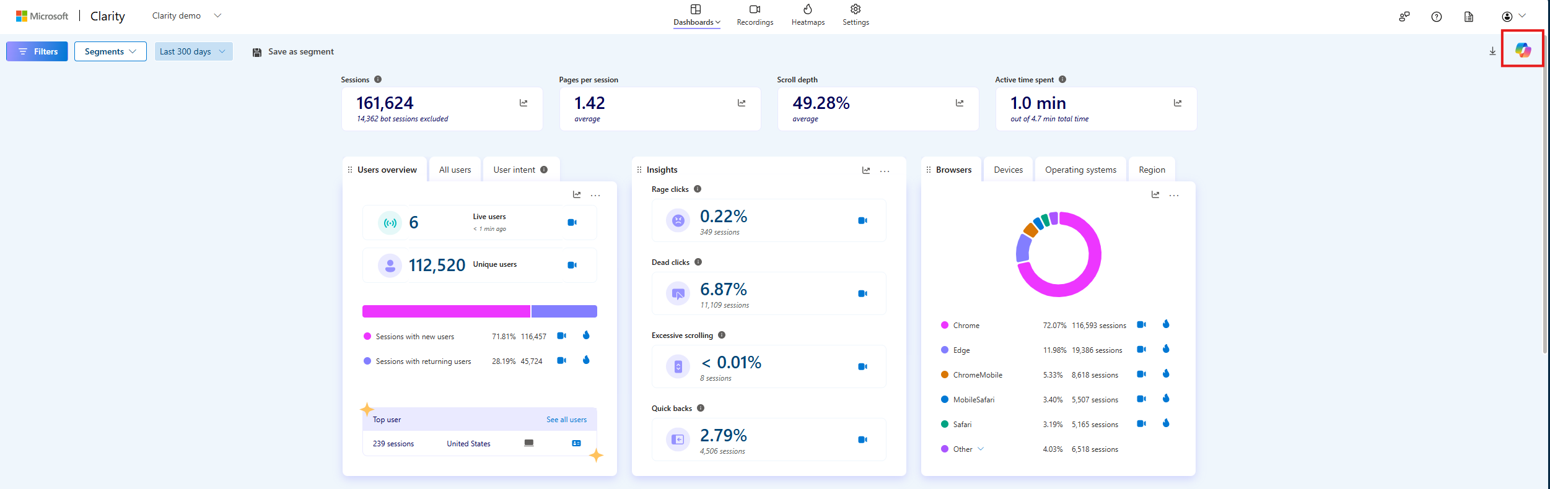Open Settings in top navigation
Screen dimensions: 1550x489
[x=856, y=15]
